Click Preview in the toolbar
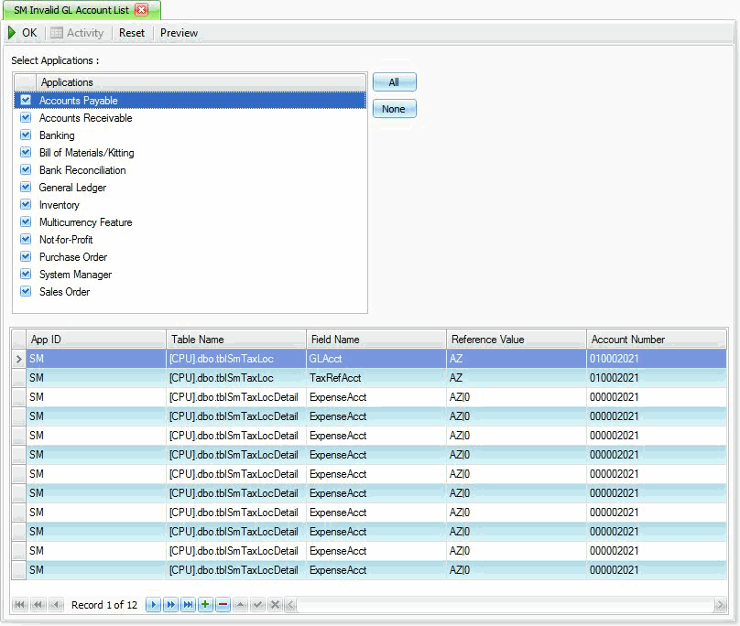Viewport: 740px width, 626px height. tap(179, 33)
